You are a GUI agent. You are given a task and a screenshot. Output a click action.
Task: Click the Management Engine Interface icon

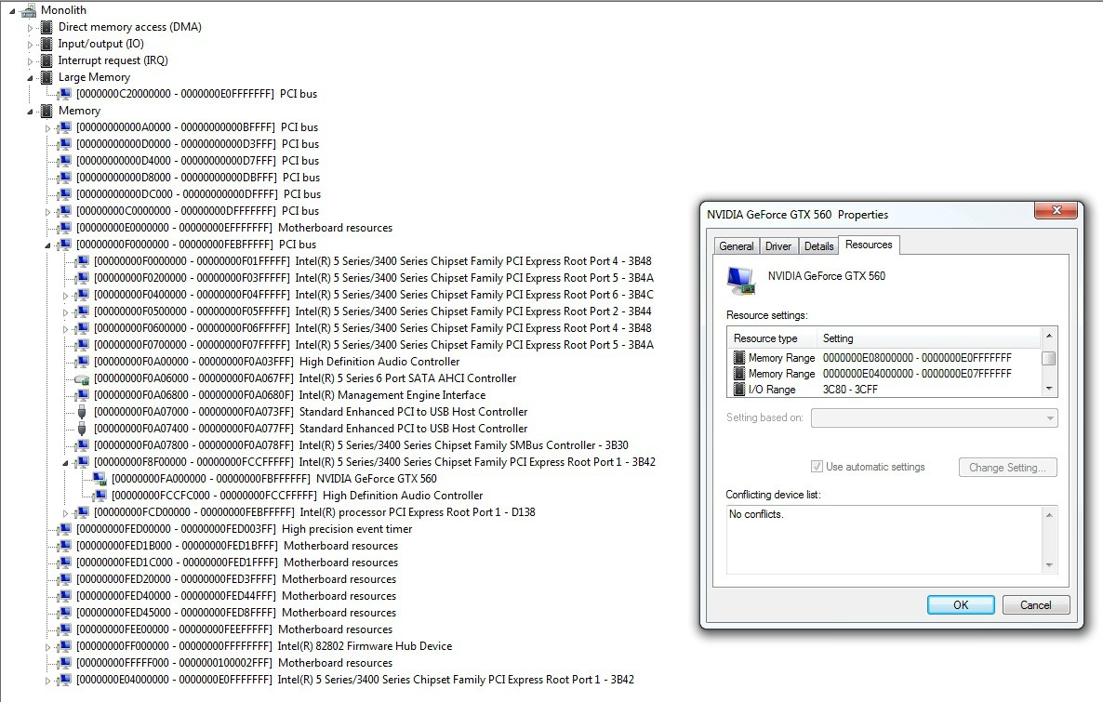pyautogui.click(x=82, y=395)
